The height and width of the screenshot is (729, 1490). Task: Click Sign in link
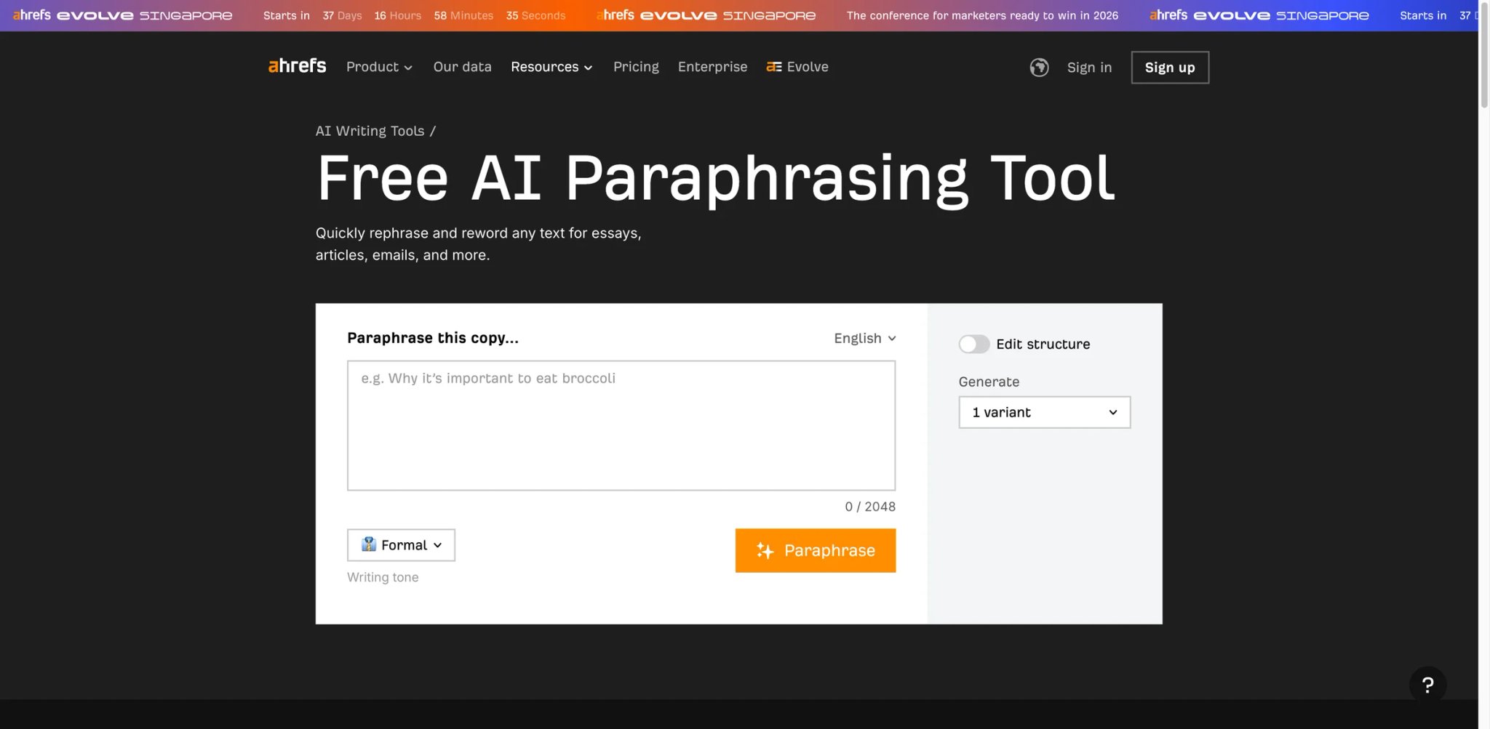(x=1089, y=68)
